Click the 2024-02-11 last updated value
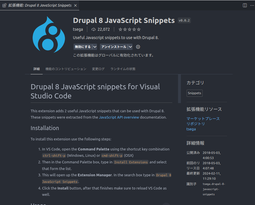 [211, 176]
